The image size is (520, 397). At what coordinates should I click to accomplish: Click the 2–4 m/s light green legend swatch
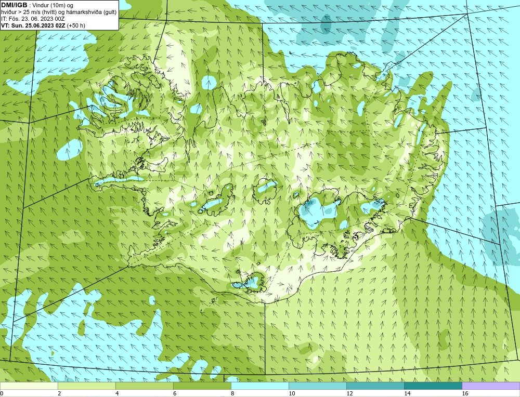click(86, 386)
